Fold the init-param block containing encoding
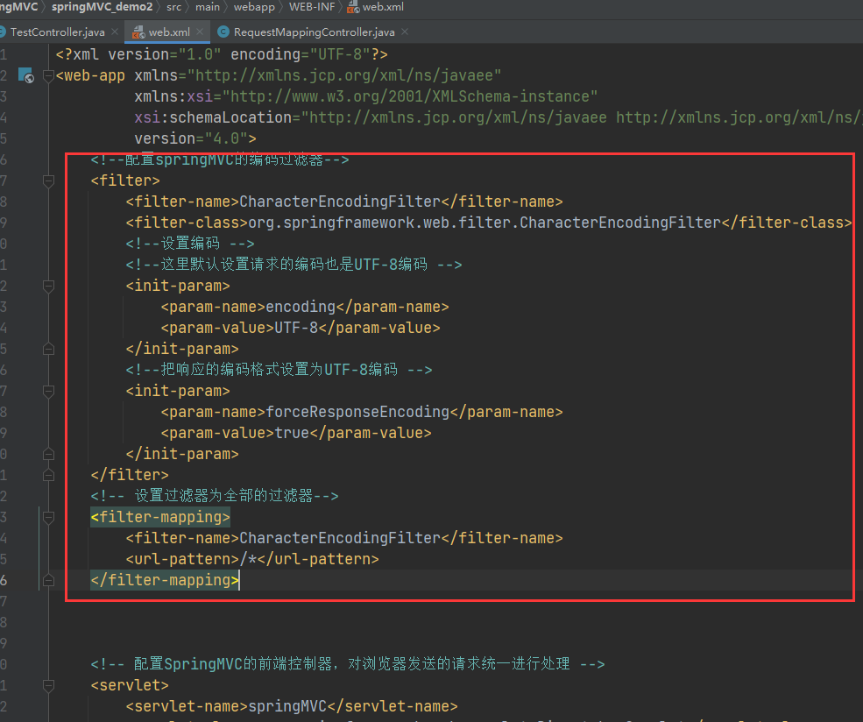Image resolution: width=863 pixels, height=722 pixels. pos(48,286)
